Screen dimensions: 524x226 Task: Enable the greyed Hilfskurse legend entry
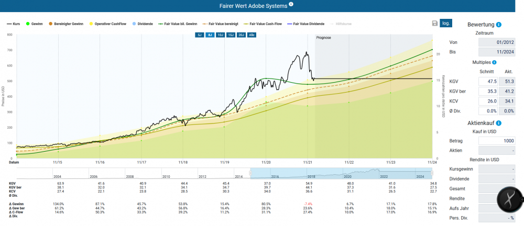[341, 24]
